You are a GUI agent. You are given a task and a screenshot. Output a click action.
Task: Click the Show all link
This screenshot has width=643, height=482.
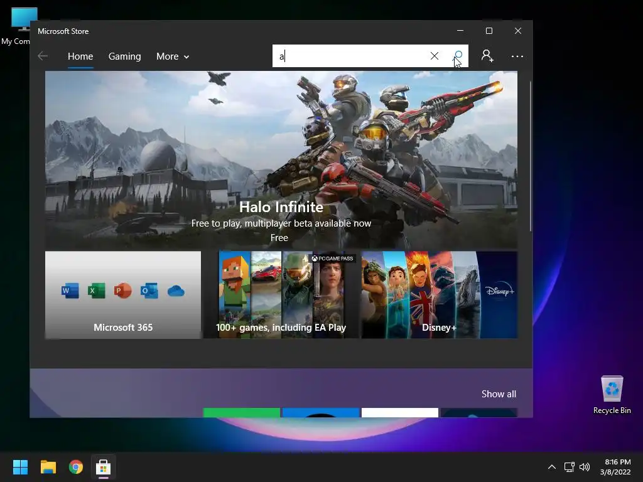point(499,394)
